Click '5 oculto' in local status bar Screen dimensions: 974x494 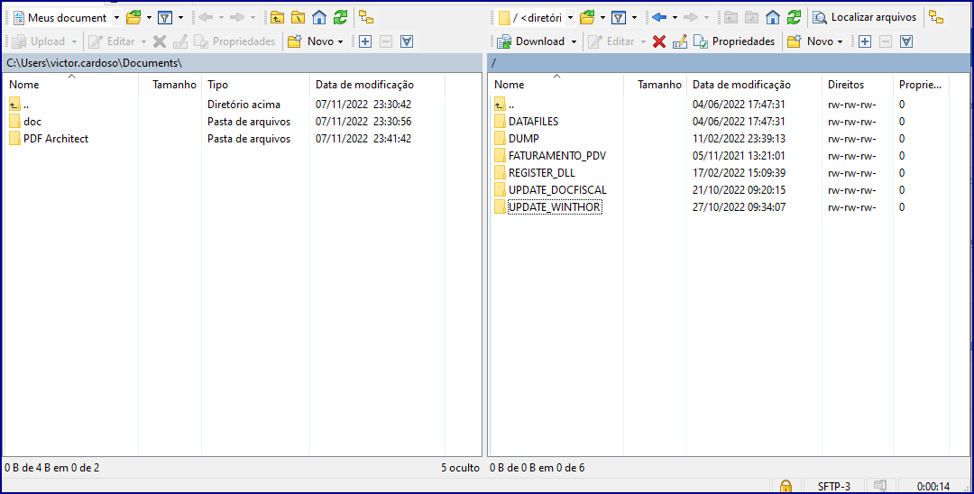(460, 468)
